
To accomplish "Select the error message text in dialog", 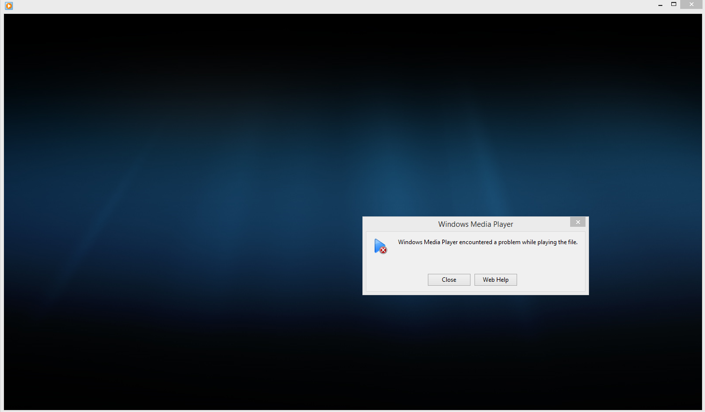I will (x=488, y=242).
